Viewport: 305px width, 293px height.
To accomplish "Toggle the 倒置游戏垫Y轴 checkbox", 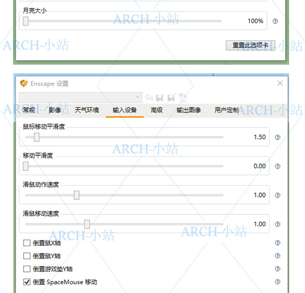I will (x=27, y=269).
